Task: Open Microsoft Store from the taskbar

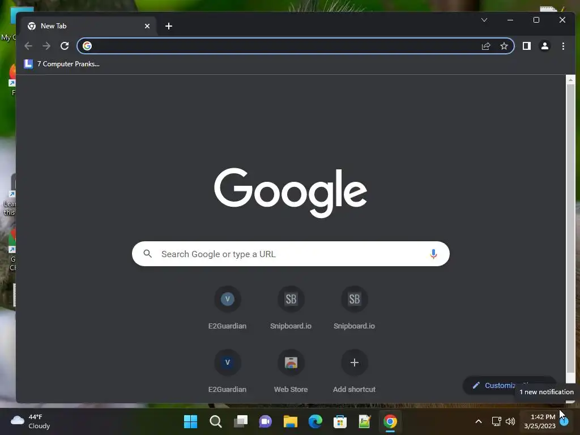Action: 340,421
